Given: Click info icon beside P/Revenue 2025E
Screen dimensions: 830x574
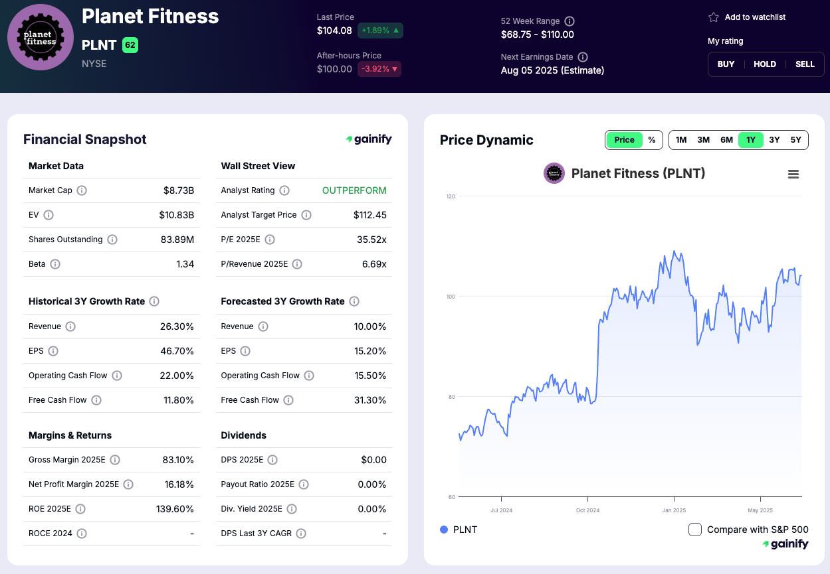Looking at the screenshot, I should coord(297,264).
